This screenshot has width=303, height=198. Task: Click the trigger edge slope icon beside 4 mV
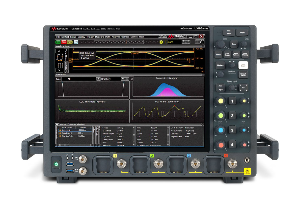pos(165,42)
